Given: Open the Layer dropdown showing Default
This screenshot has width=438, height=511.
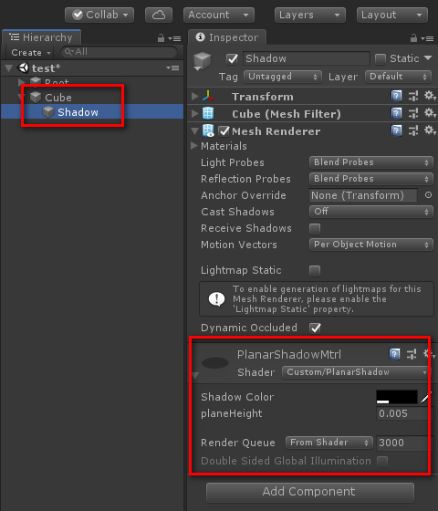Looking at the screenshot, I should pyautogui.click(x=399, y=77).
